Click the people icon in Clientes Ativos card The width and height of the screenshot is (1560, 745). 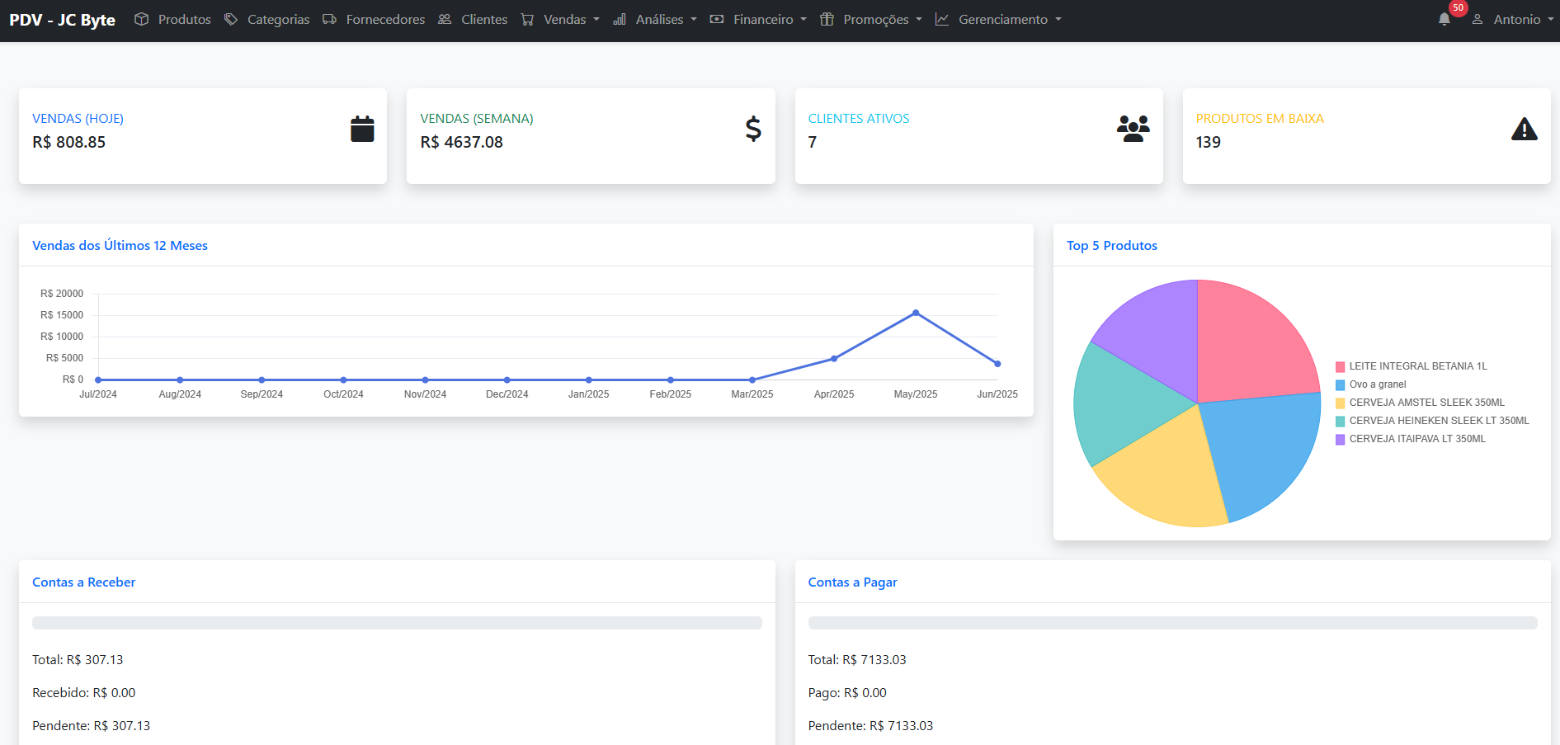coord(1133,129)
